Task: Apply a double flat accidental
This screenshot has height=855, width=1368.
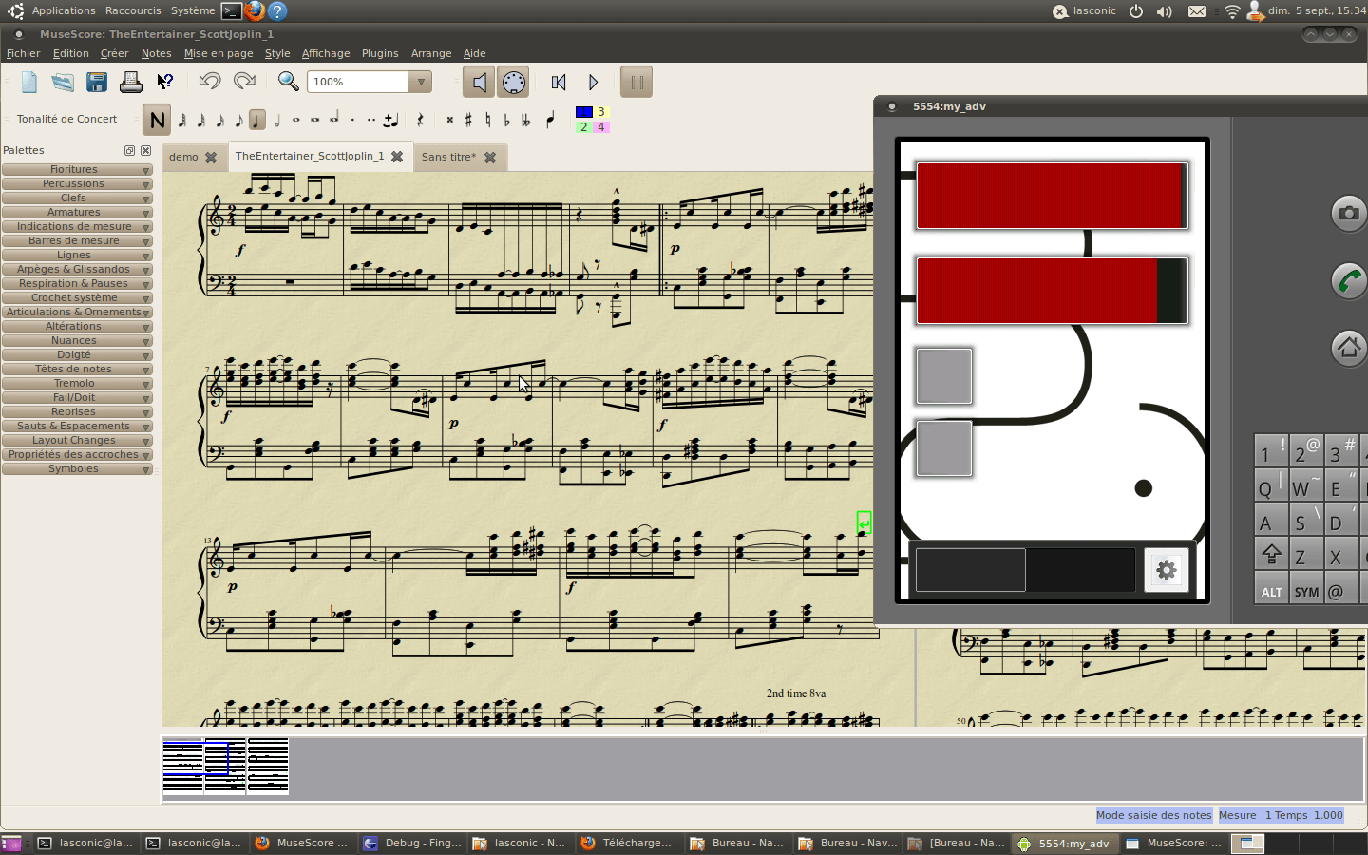Action: (525, 120)
